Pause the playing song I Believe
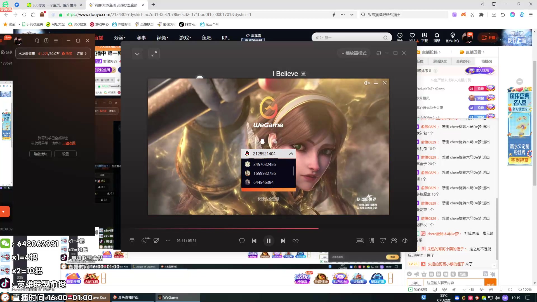Viewport: 537px width, 302px height. click(x=268, y=241)
